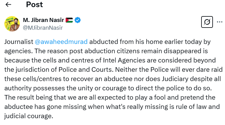The image size is (225, 125).
Task: Click the word Journalist starting the post
Action: [x=19, y=41]
